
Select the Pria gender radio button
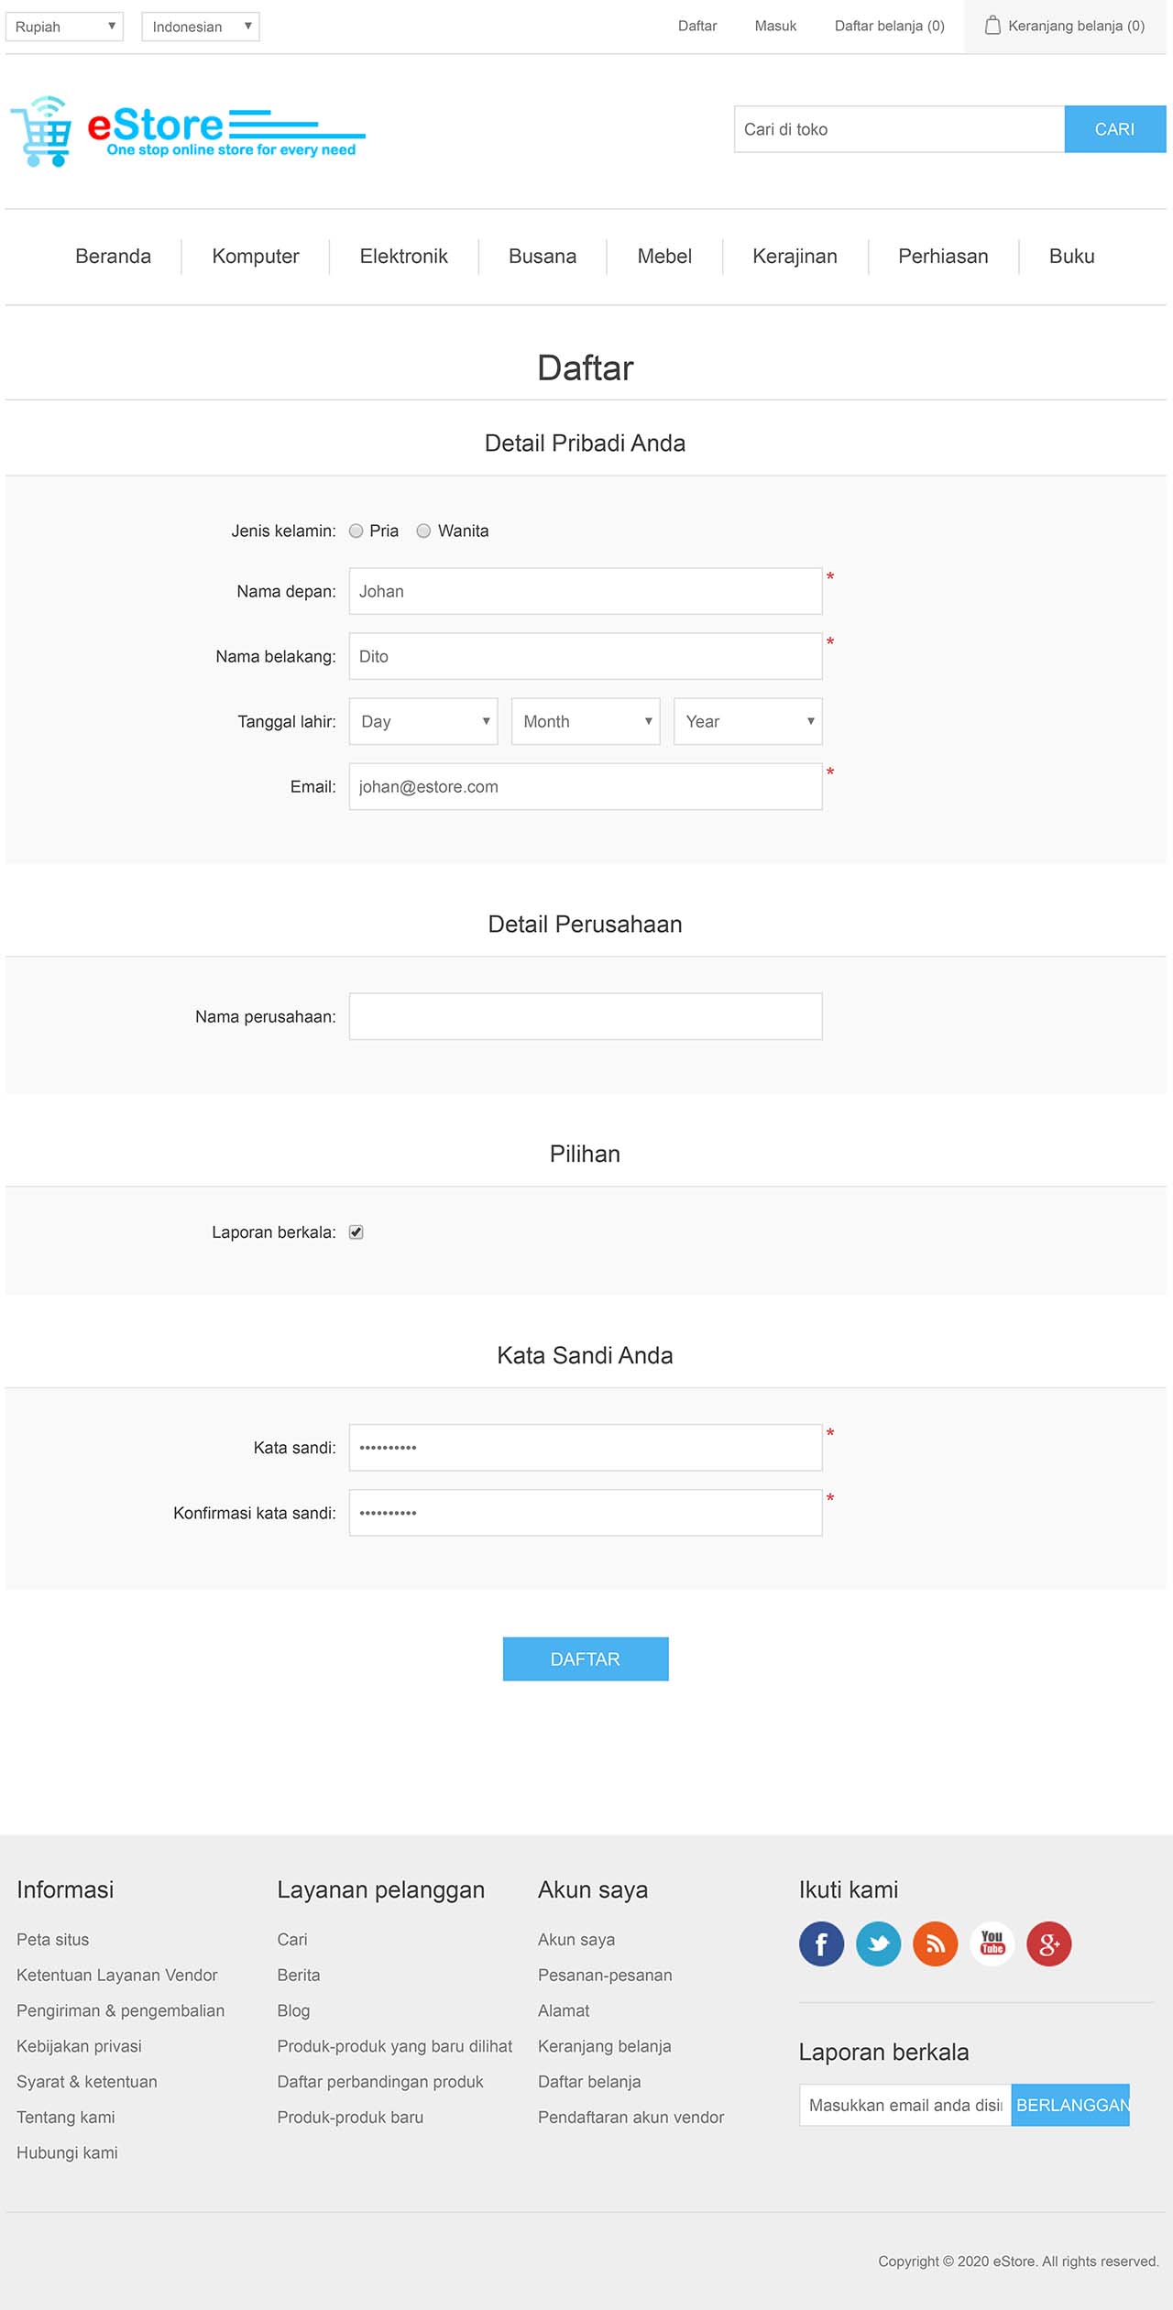(356, 531)
